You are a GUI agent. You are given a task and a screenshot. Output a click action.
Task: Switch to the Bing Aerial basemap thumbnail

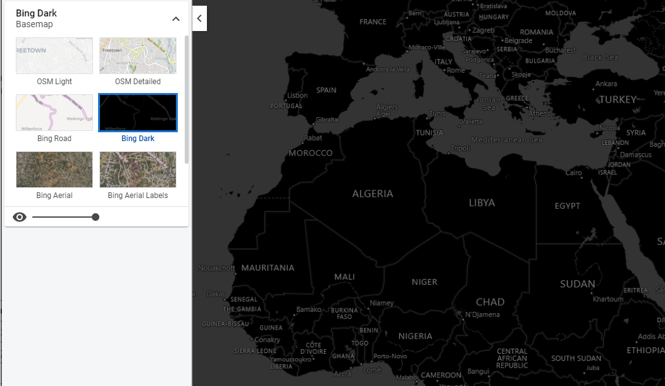coord(54,169)
